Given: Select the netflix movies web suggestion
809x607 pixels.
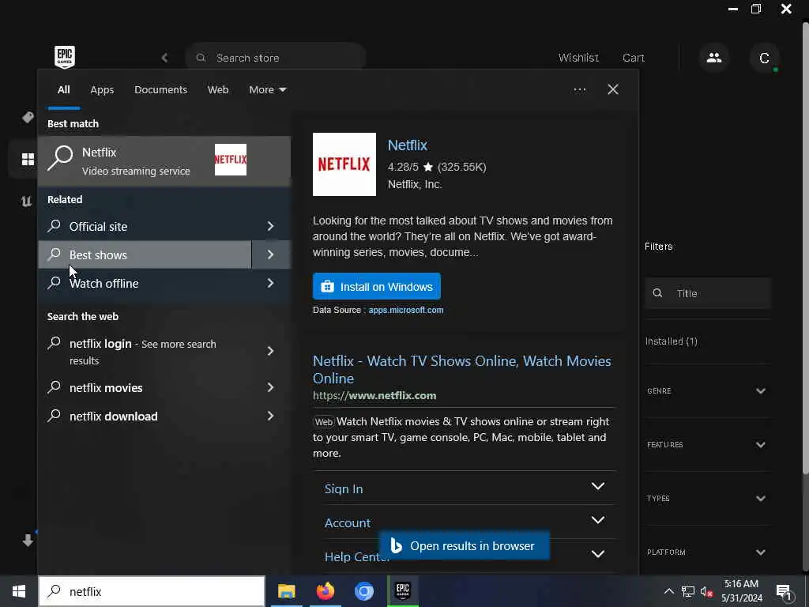Looking at the screenshot, I should 145,387.
